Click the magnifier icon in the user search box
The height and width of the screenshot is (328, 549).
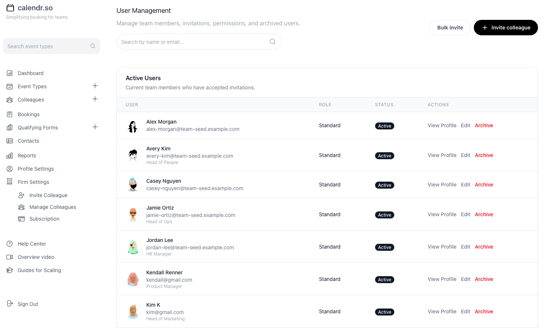pos(273,42)
